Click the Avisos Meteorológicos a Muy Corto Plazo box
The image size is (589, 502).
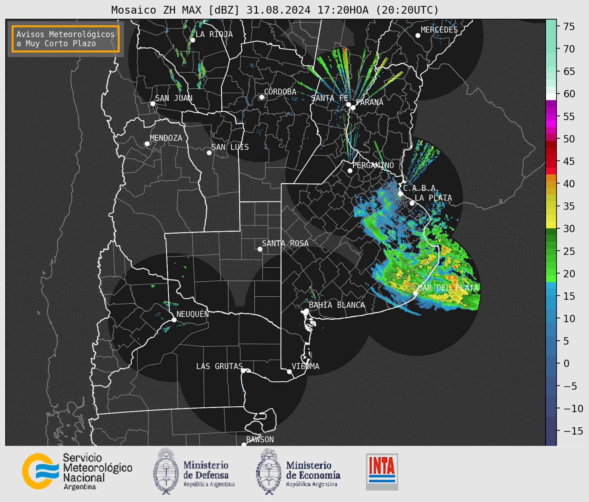tap(66, 39)
